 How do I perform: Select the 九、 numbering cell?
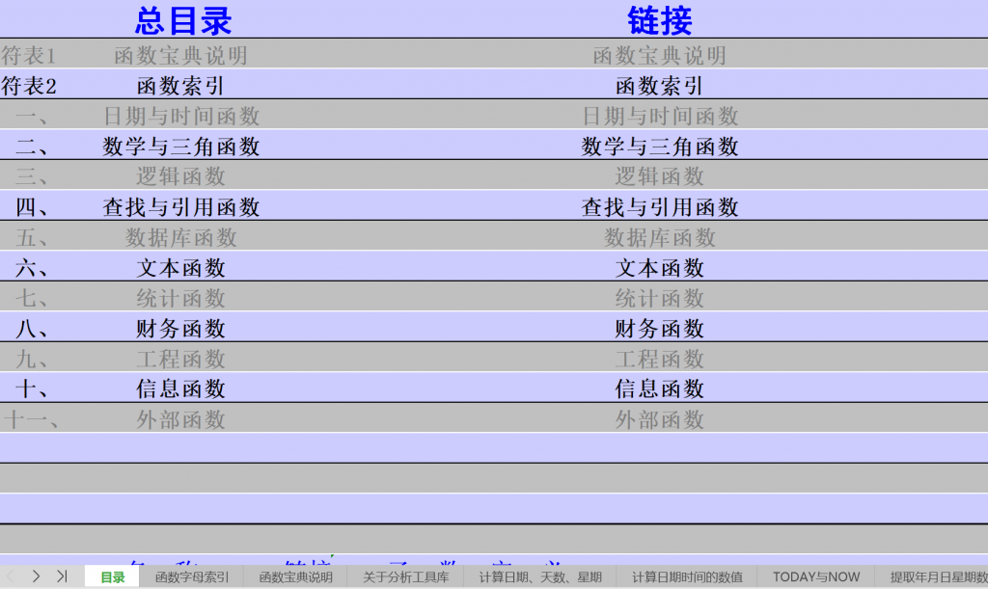(x=32, y=359)
